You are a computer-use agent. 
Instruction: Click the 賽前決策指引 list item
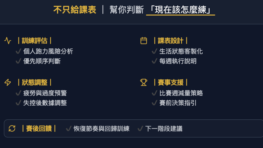click(178, 103)
